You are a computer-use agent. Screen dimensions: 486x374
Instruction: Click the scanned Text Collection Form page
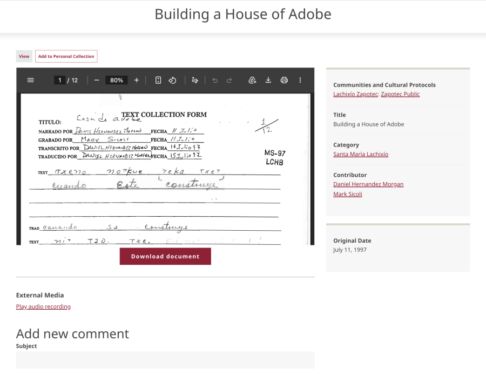(165, 169)
